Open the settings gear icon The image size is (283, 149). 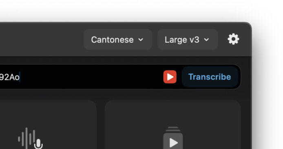(x=233, y=39)
